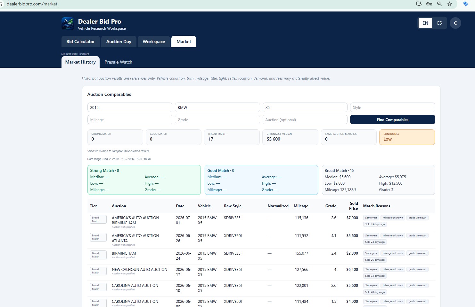This screenshot has width=475, height=307.
Task: Click the Sold Price column header
Action: (x=354, y=206)
